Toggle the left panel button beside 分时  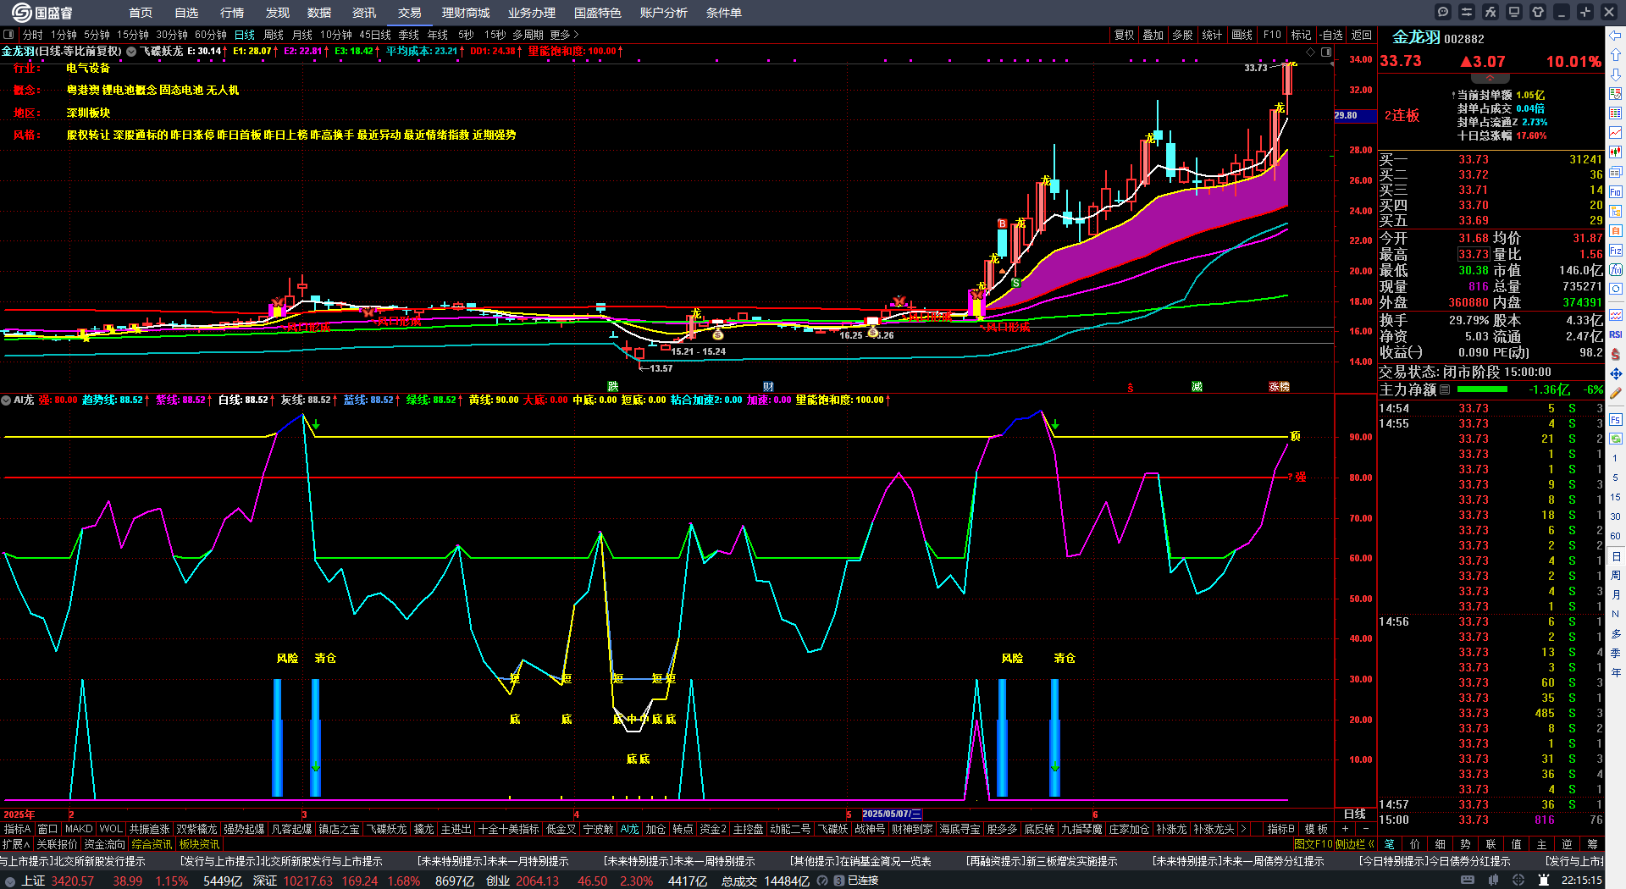click(x=8, y=35)
